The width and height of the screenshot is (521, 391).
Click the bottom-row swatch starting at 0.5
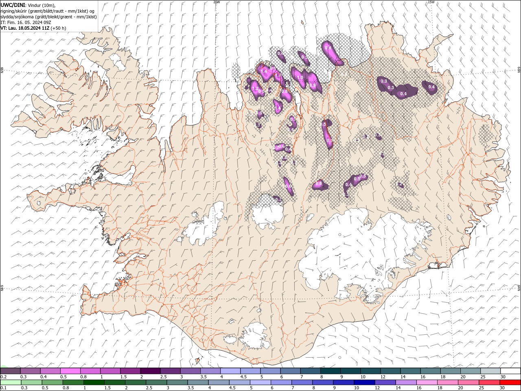pyautogui.click(x=52, y=382)
